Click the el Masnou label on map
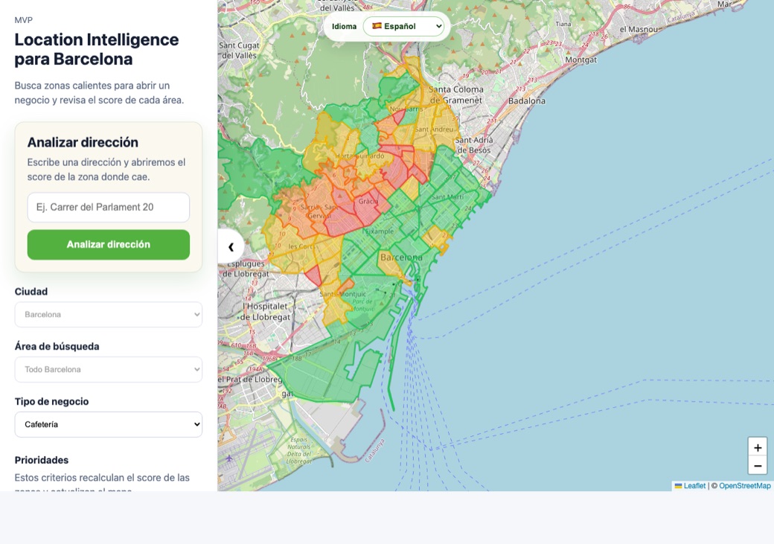774x544 pixels. pos(639,29)
